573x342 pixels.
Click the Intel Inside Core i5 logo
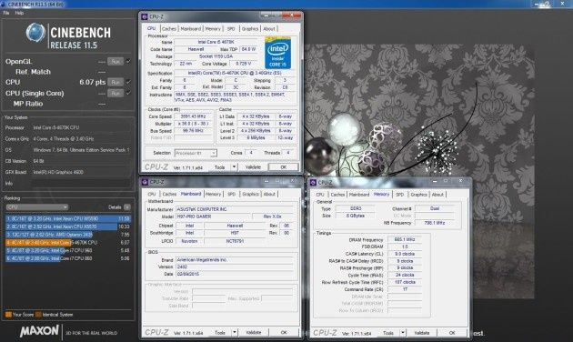click(x=277, y=53)
